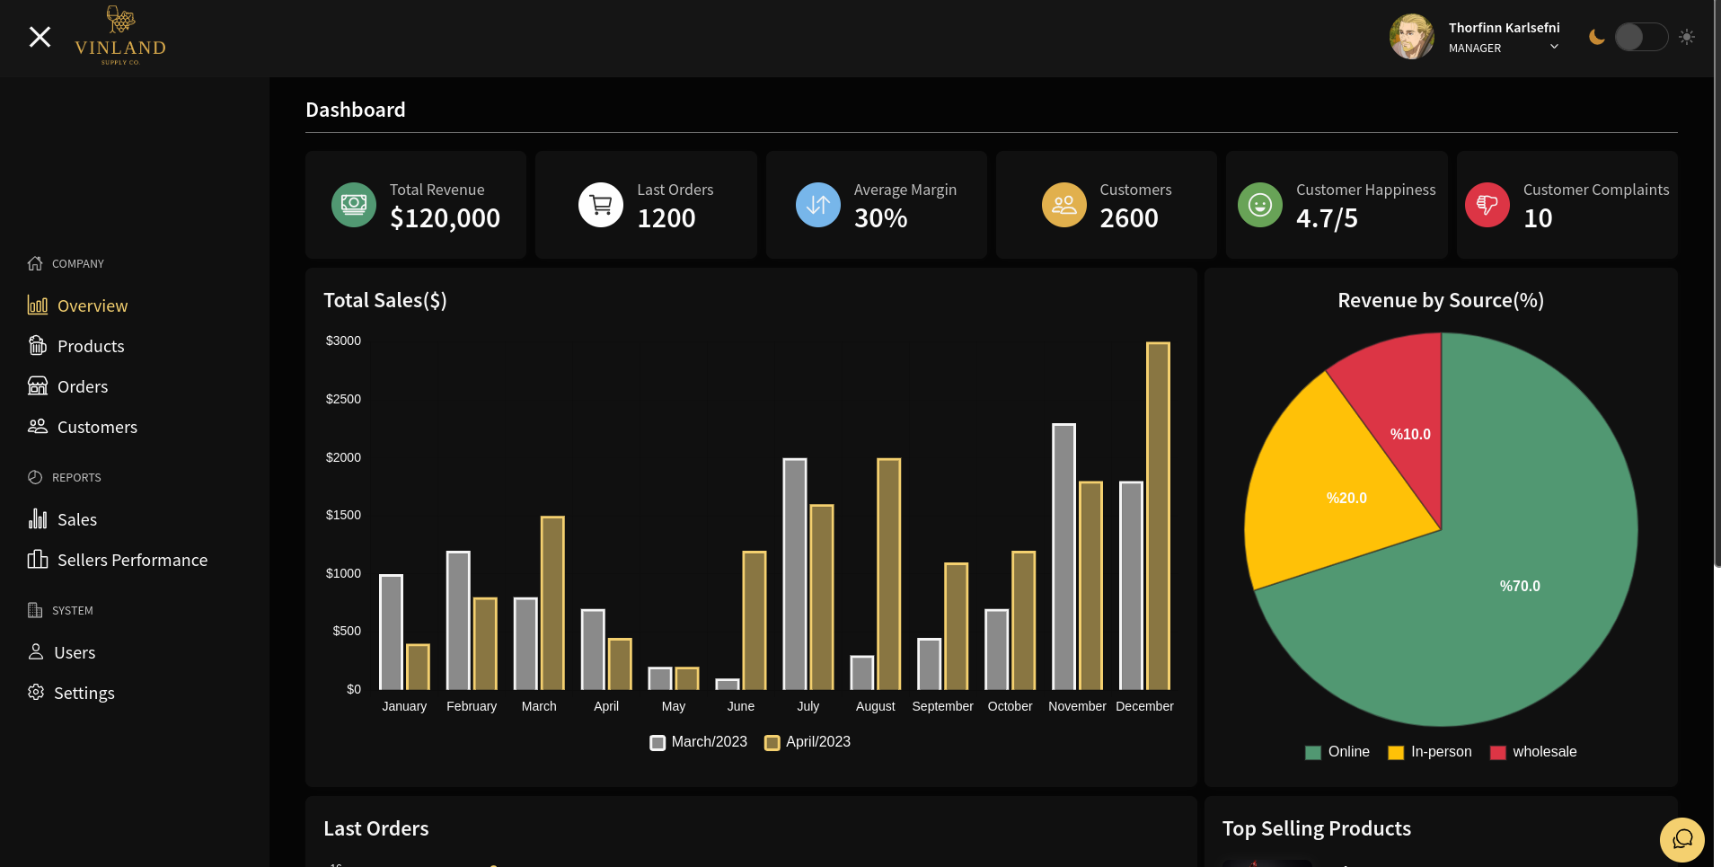Select Overview in the navigation menu
Screen dimensions: 1721x867
[x=92, y=305]
